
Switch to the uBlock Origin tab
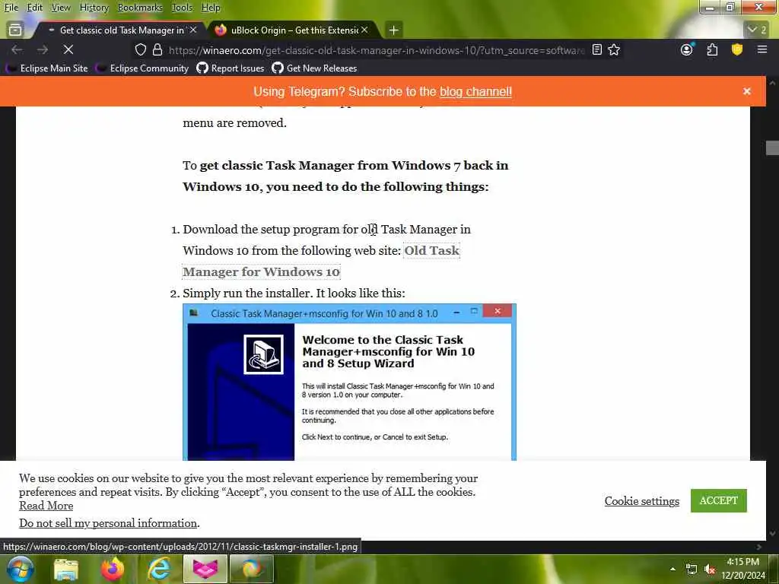click(293, 30)
